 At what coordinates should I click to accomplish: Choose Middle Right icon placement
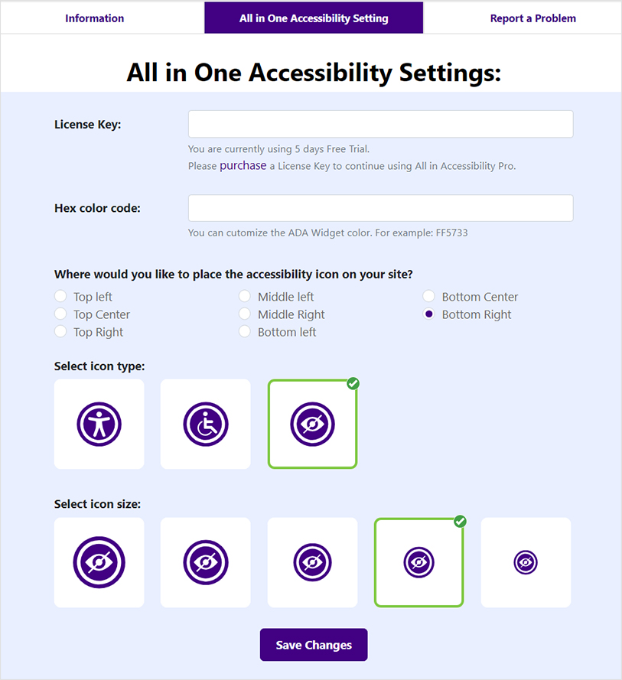click(245, 314)
